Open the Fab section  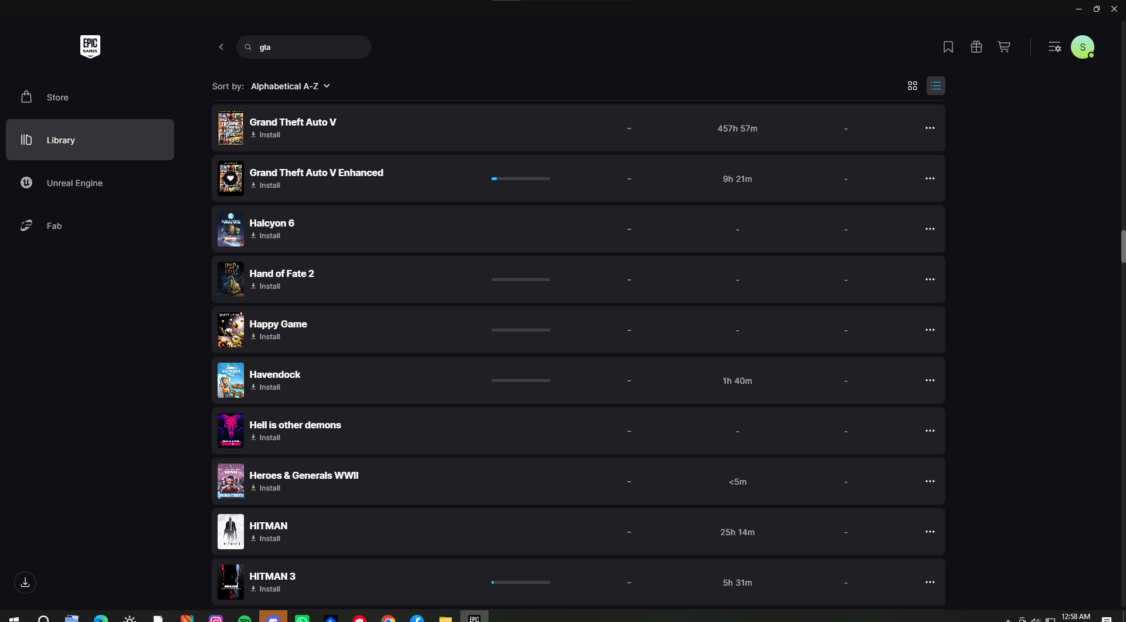(x=90, y=225)
